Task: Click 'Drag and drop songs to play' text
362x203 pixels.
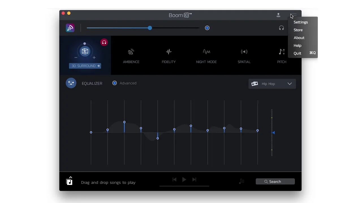Action: (108, 182)
